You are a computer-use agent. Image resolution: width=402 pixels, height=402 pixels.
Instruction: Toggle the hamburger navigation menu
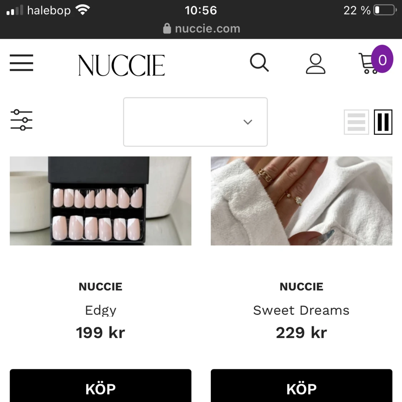click(21, 63)
